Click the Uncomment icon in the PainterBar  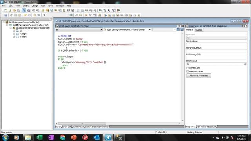click(x=80, y=15)
